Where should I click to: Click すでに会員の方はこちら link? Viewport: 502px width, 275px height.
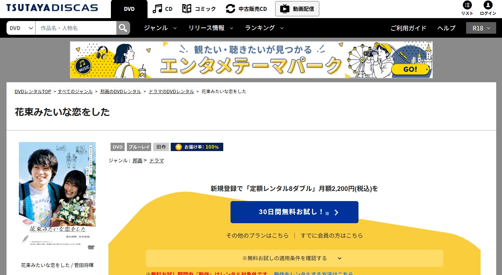click(332, 236)
